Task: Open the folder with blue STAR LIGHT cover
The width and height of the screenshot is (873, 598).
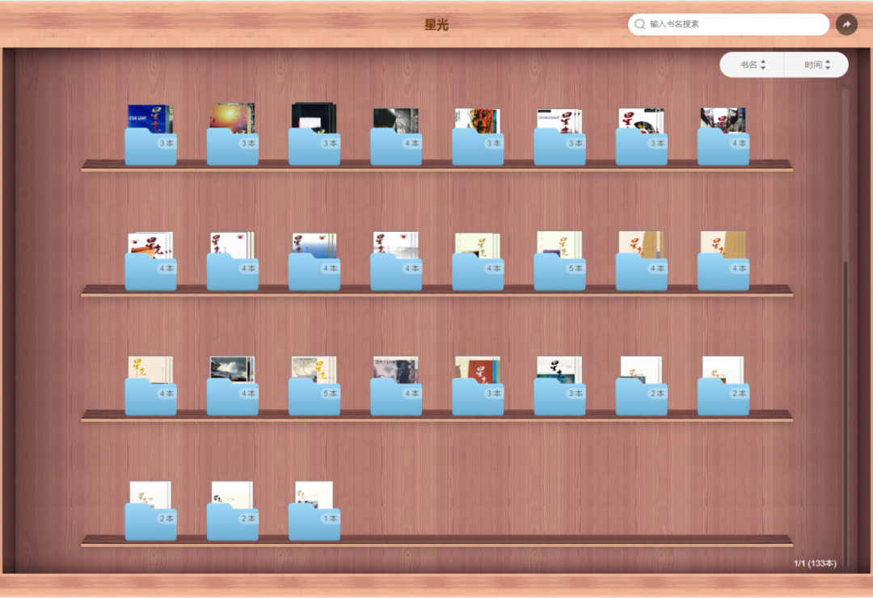Action: (x=150, y=137)
